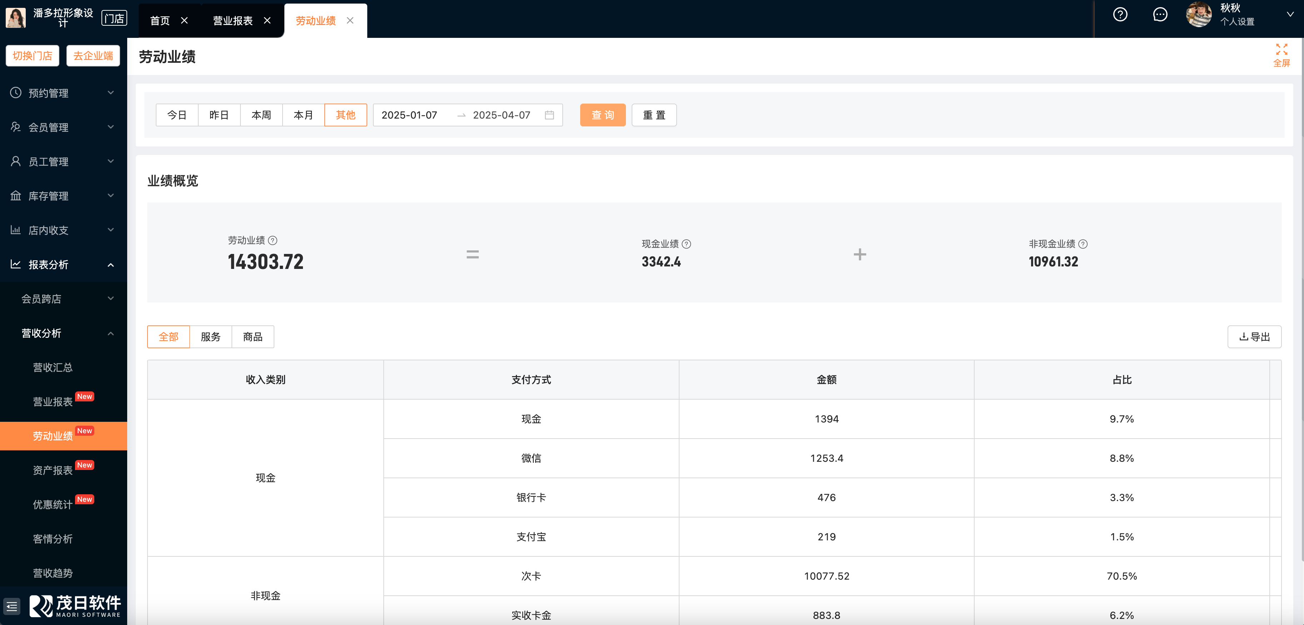Switch to the 首页 tab
1304x625 pixels.
tap(160, 20)
